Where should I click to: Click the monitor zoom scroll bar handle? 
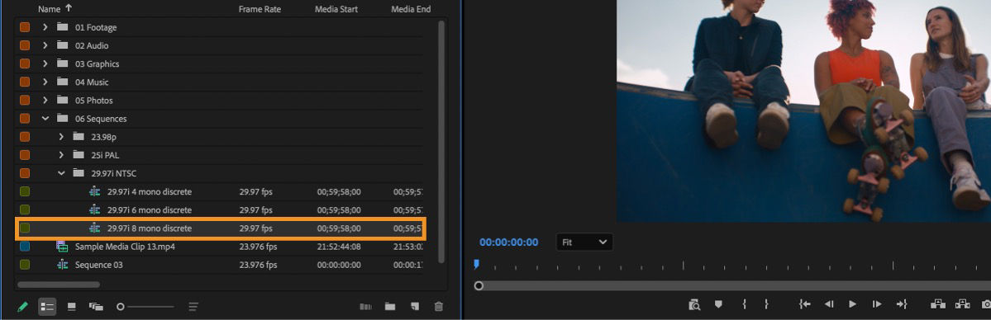pos(479,286)
